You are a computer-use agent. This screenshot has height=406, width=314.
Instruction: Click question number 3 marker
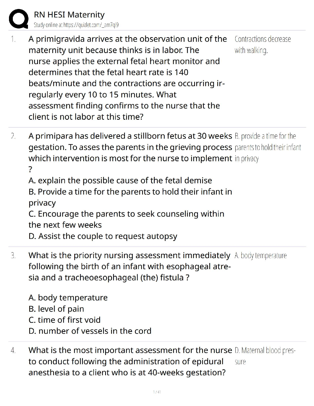point(13,256)
